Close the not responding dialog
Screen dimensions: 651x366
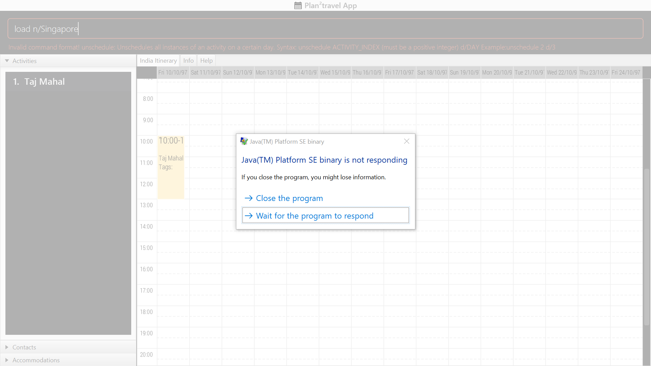[407, 141]
